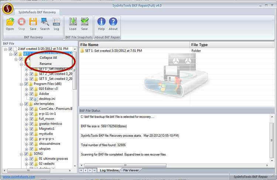Choose Collapse All from context menu

pyautogui.click(x=48, y=58)
